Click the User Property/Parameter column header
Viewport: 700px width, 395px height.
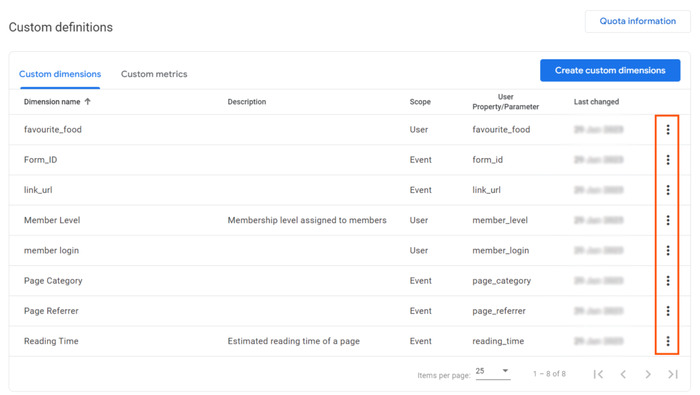click(x=505, y=102)
